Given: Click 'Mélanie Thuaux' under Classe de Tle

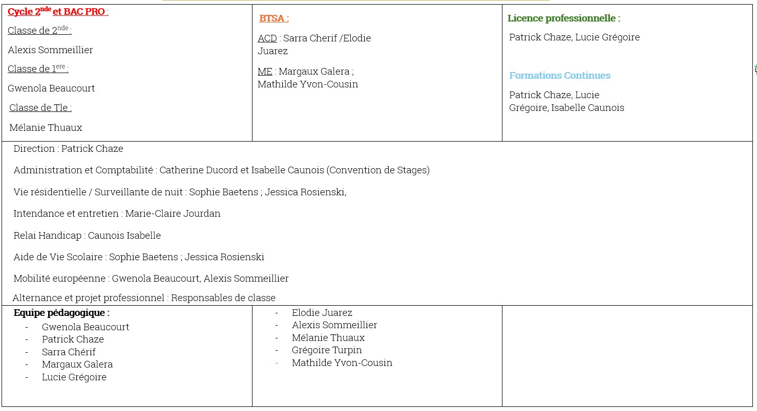Looking at the screenshot, I should point(46,128).
